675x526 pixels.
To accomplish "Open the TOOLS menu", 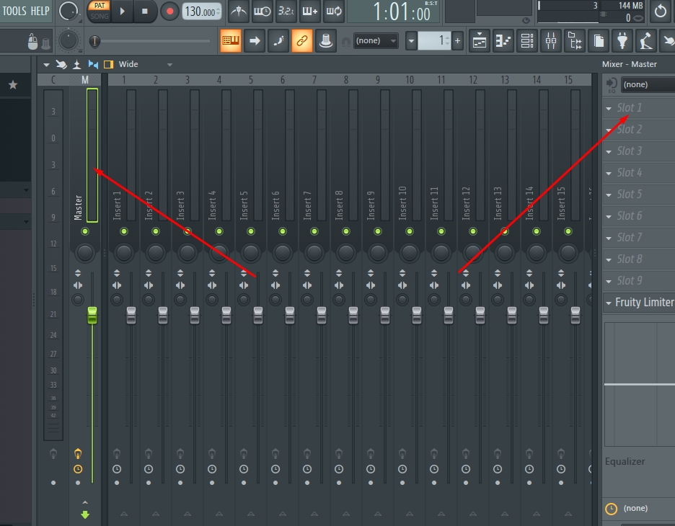I will tap(14, 11).
